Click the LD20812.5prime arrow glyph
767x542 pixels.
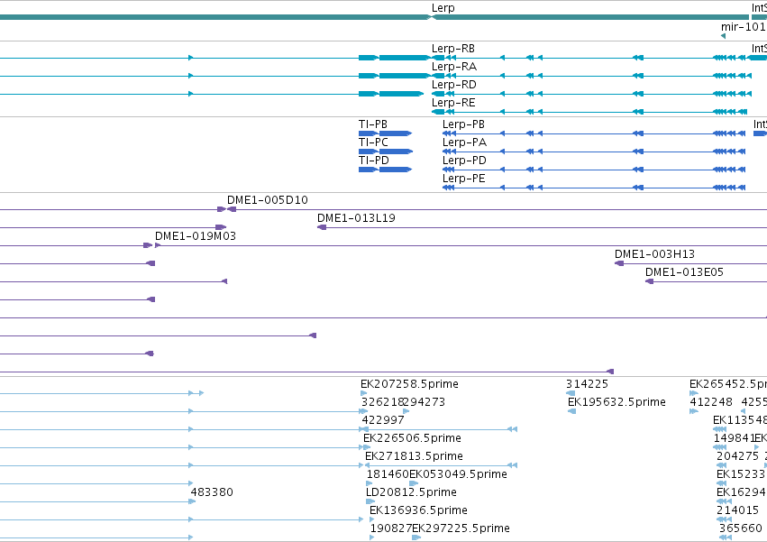[x=370, y=501]
